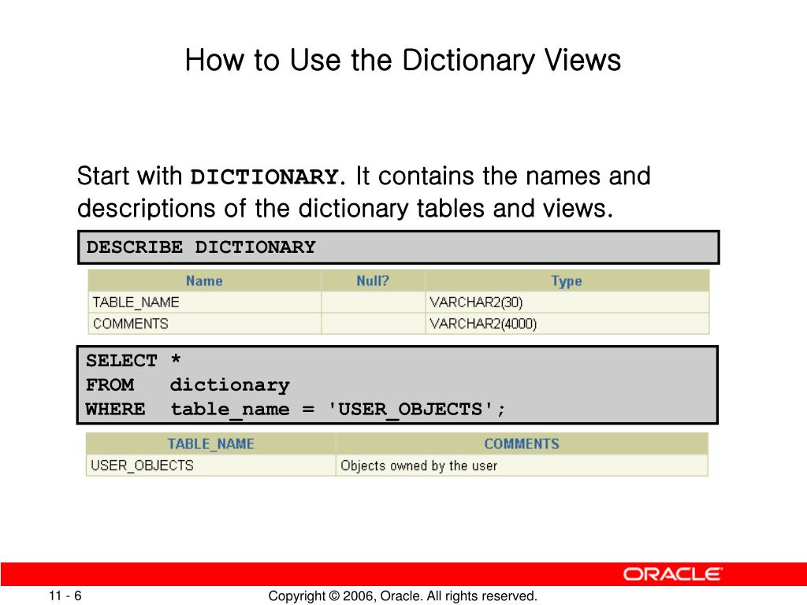The width and height of the screenshot is (807, 605).
Task: Click the VARCHAR2(30) type cell
Action: (x=567, y=302)
